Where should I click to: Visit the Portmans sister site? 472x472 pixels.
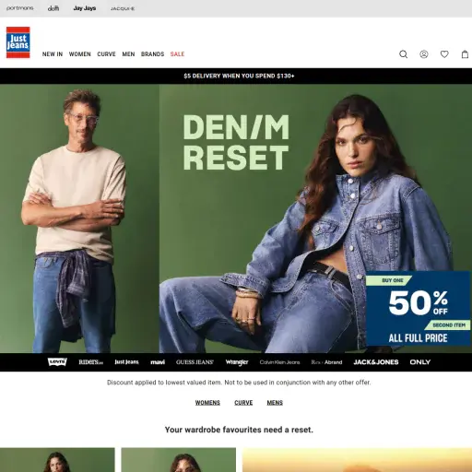coord(20,8)
